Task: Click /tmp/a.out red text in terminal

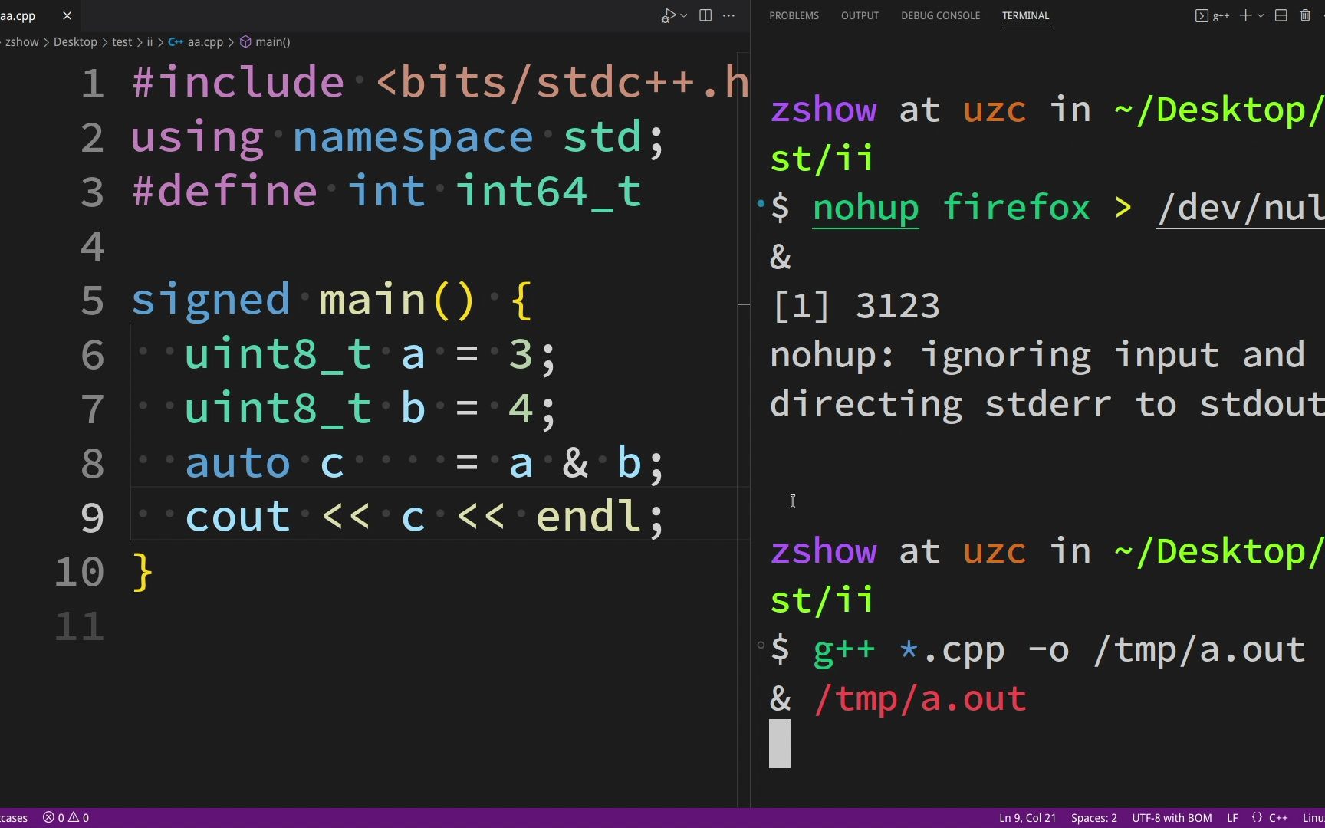Action: [919, 699]
